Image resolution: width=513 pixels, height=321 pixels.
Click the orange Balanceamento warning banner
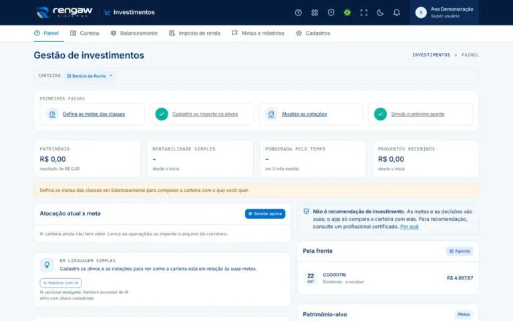[x=256, y=191]
